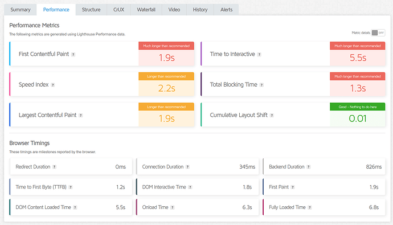Open Largest Contentful Paint help icon

[x=81, y=115]
